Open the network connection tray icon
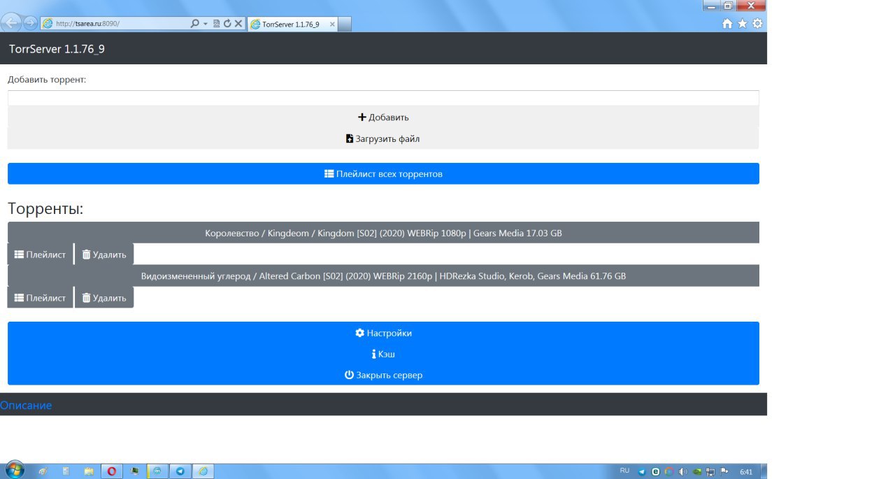This screenshot has width=895, height=479. [x=710, y=472]
